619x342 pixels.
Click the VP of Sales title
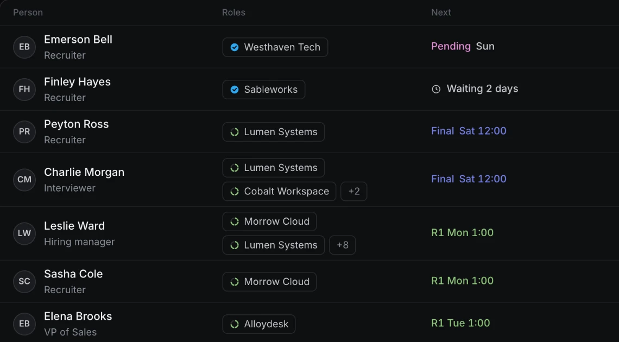(x=70, y=332)
